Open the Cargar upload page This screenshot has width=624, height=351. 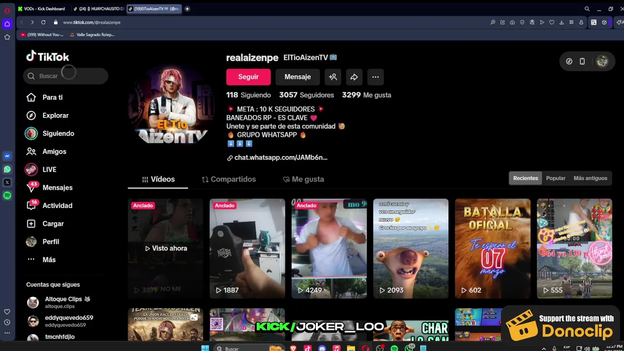tap(45, 224)
